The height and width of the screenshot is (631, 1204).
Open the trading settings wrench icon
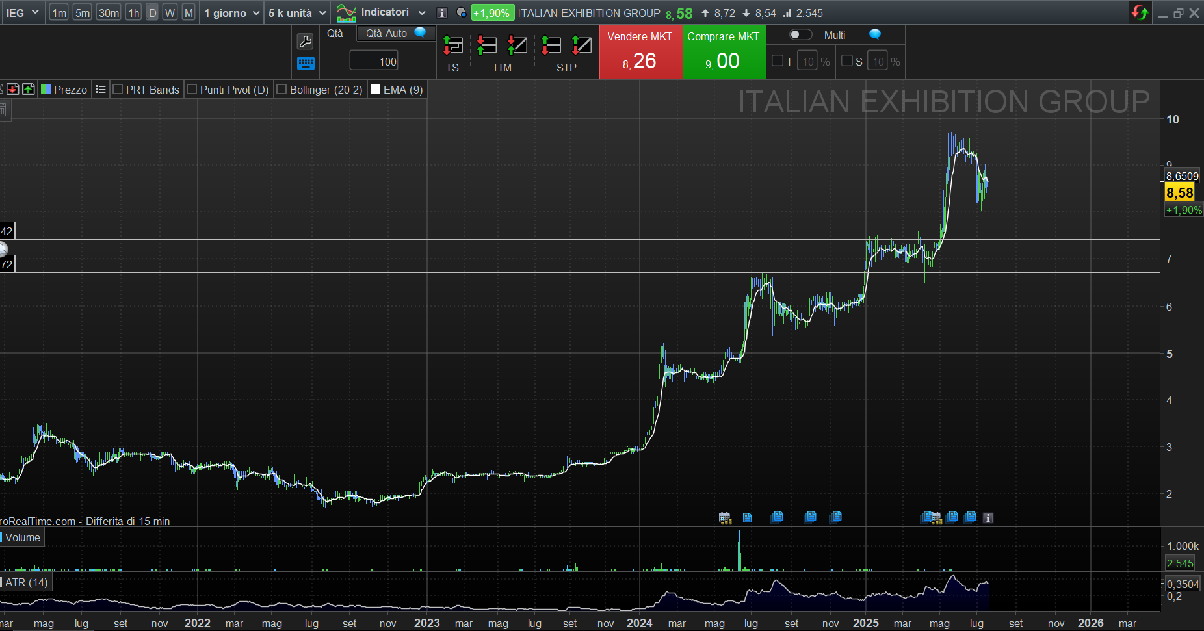point(305,42)
